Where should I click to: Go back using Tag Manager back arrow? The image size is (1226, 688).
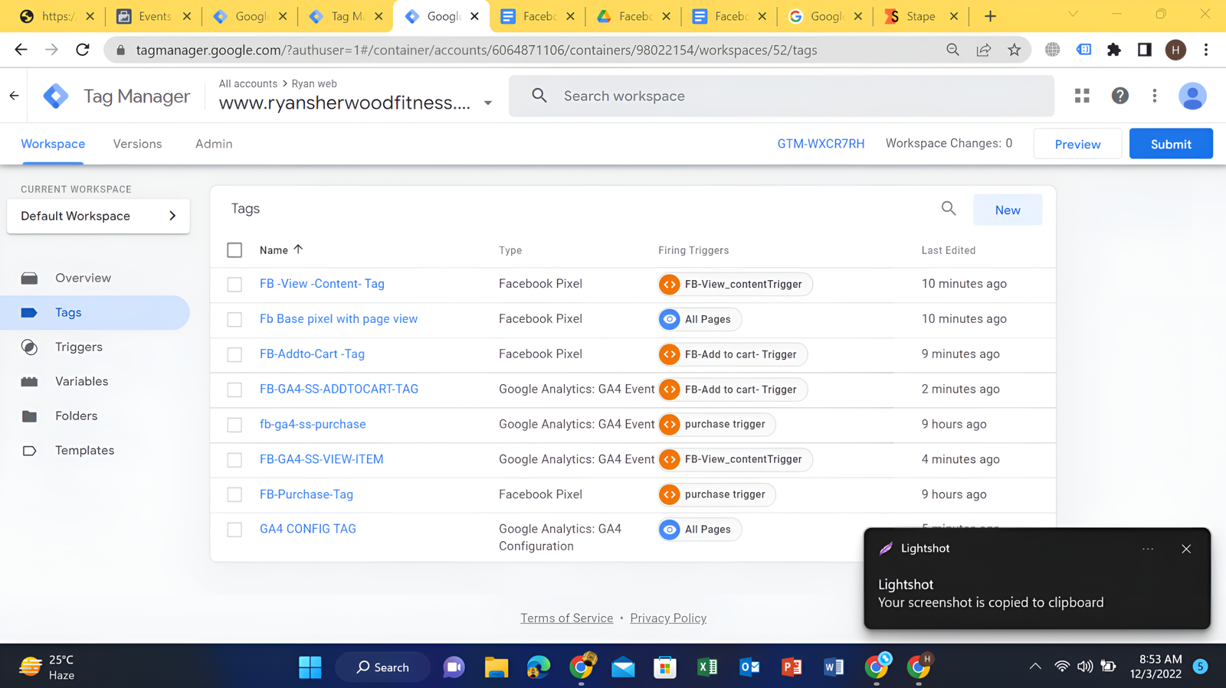click(14, 96)
